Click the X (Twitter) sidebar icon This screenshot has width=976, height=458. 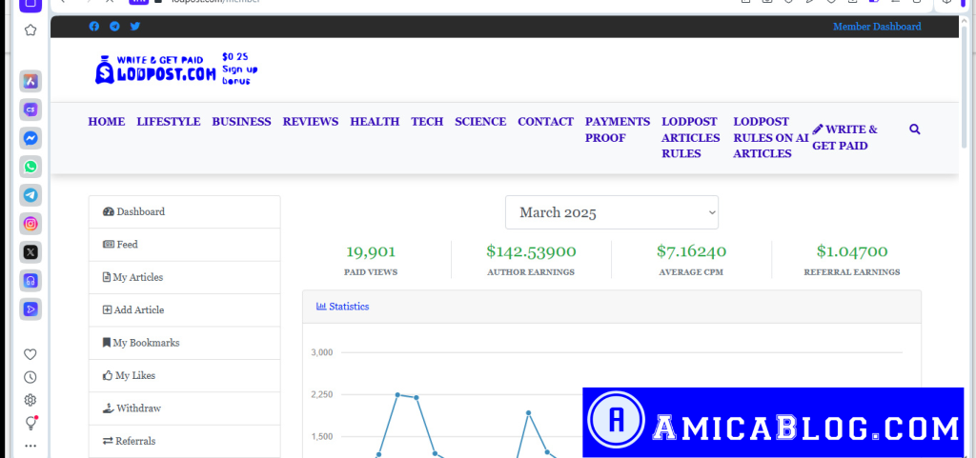[30, 252]
